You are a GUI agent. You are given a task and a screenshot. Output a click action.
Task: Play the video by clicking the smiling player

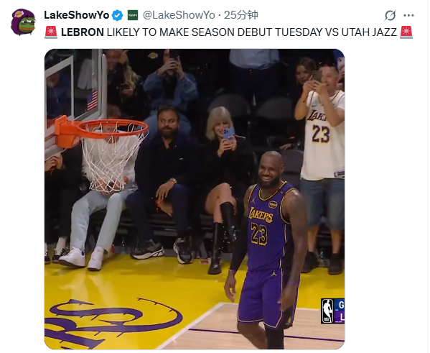coord(268,247)
